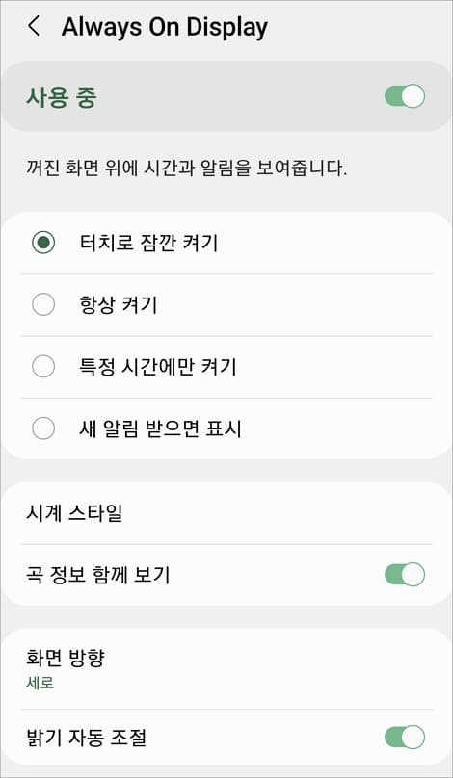The height and width of the screenshot is (778, 453).
Task: Tap the 꺼진 화면 description text
Action: [x=186, y=169]
